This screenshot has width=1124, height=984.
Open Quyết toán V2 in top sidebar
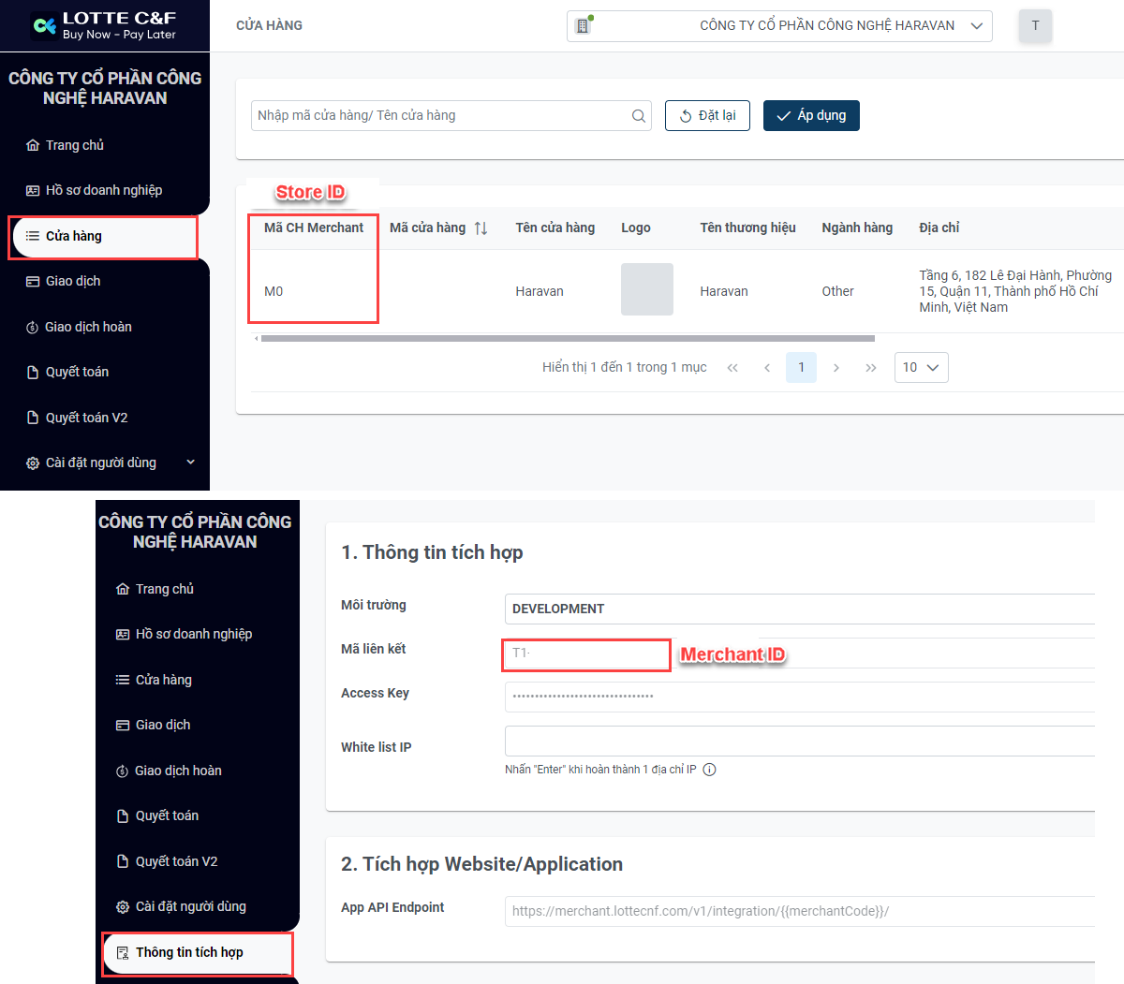77,418
